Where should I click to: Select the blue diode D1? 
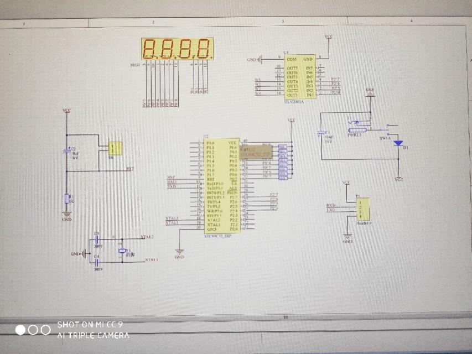[398, 144]
